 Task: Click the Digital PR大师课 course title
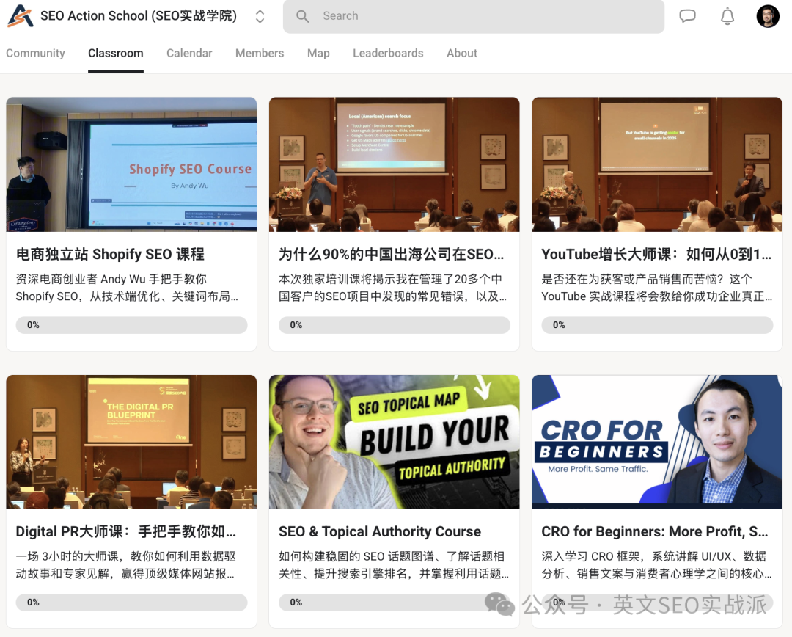126,531
